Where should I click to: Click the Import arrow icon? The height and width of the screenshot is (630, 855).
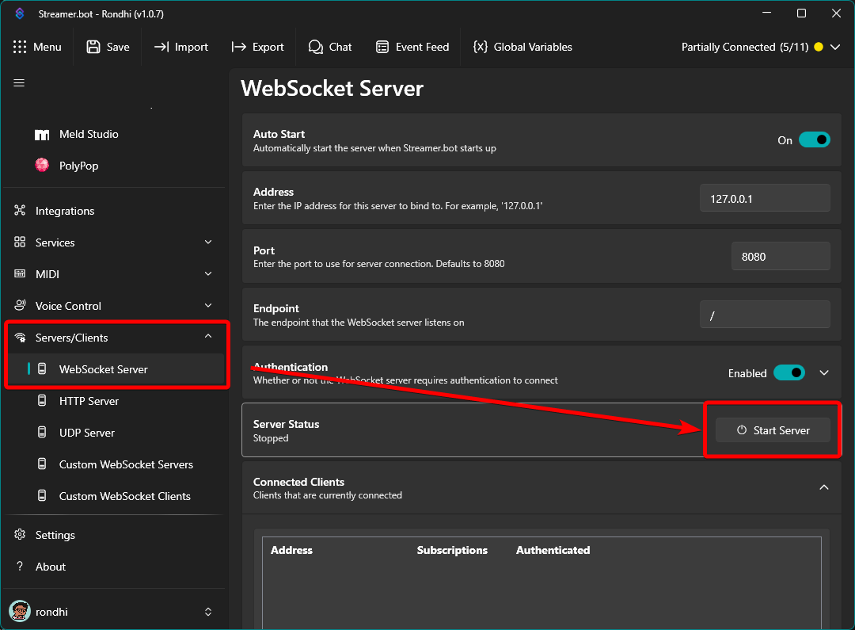click(161, 47)
